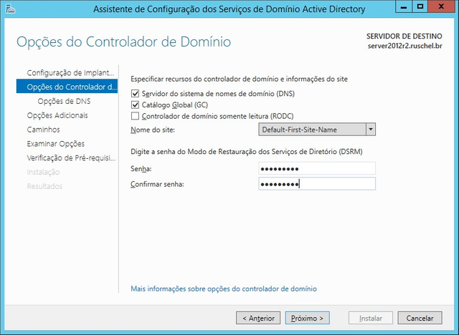Select Opções do Controlador de Domínio step
This screenshot has width=459, height=335.
pos(67,87)
